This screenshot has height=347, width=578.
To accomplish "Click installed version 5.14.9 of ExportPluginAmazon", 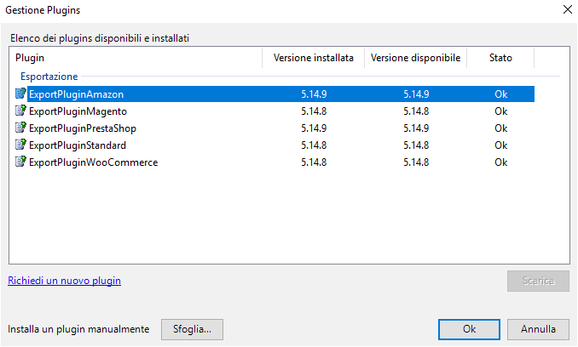I will pyautogui.click(x=314, y=94).
